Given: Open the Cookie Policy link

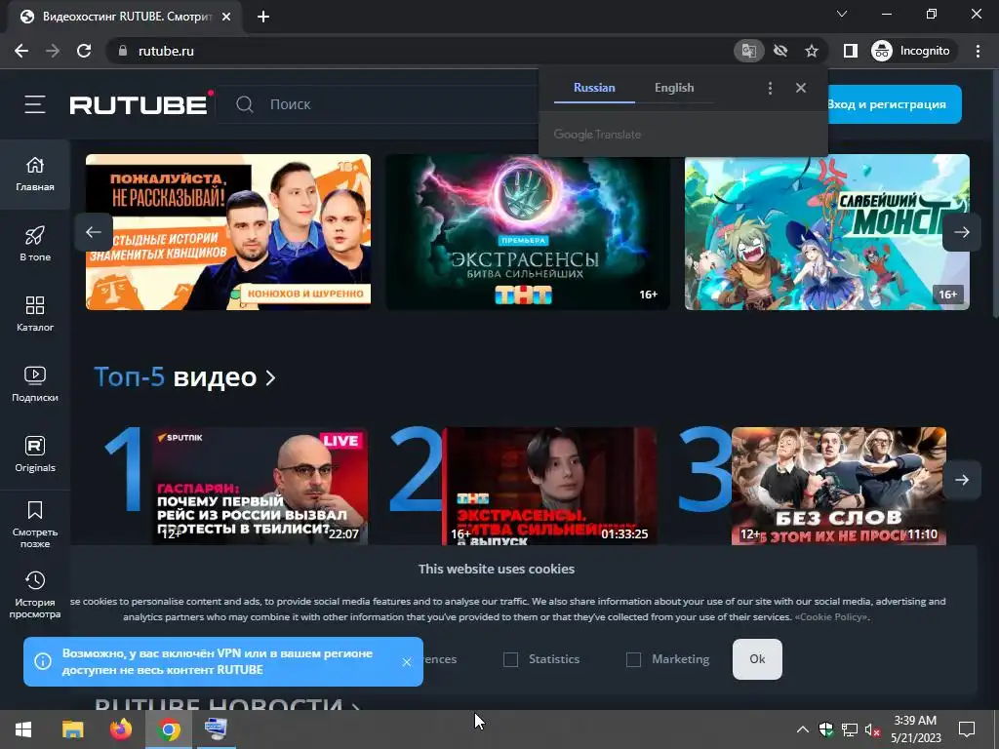Looking at the screenshot, I should [831, 617].
